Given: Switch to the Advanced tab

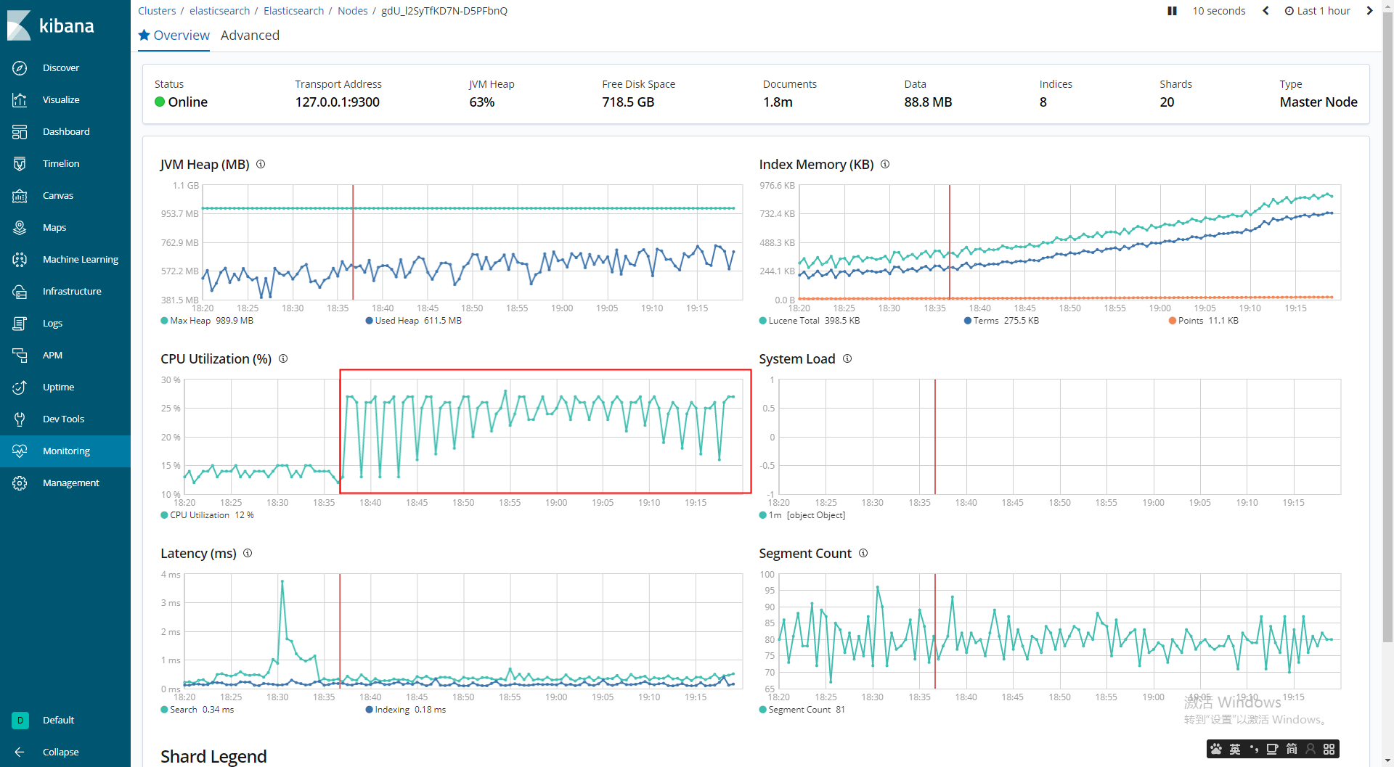Looking at the screenshot, I should coord(250,36).
